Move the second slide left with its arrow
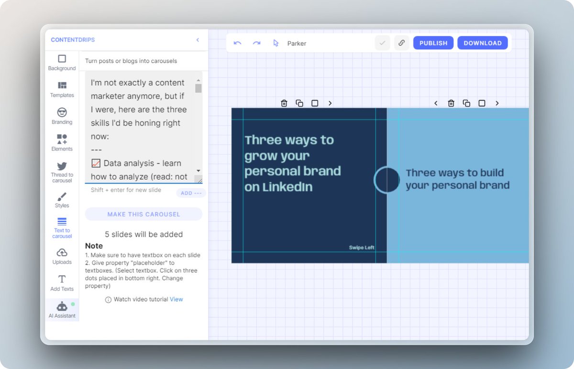 (x=436, y=103)
